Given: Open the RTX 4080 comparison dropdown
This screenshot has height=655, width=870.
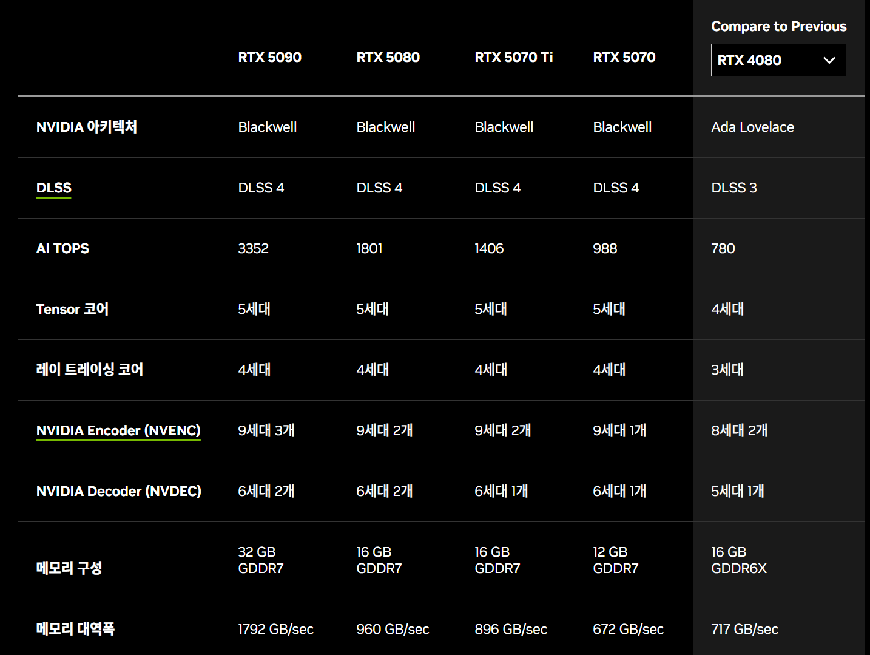Looking at the screenshot, I should 778,60.
